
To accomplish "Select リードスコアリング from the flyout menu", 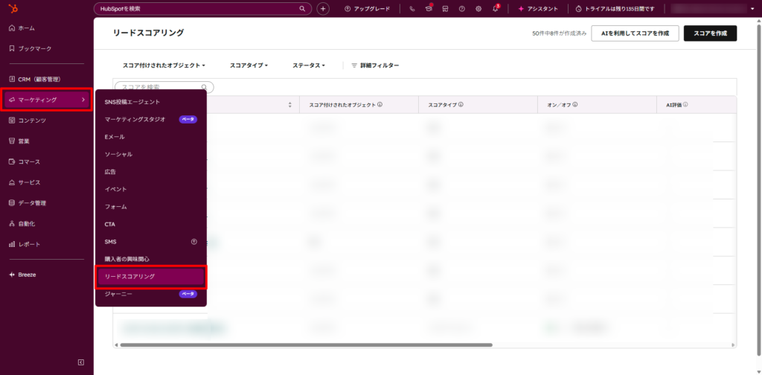I will 151,276.
